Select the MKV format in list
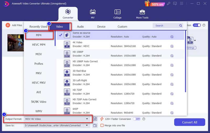Viewport: 210px width, 133px height. [x=39, y=73]
